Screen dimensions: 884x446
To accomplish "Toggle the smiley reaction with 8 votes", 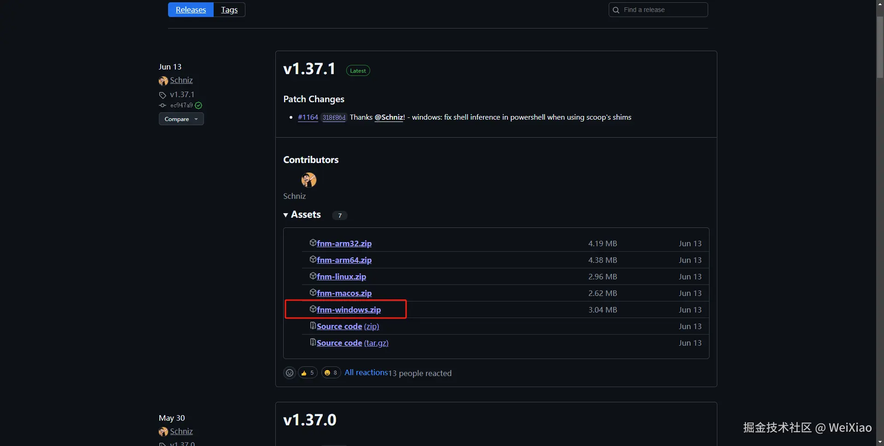I will 331,373.
